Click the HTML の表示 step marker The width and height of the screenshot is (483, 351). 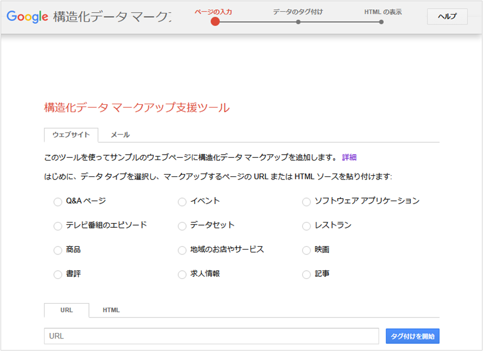382,22
